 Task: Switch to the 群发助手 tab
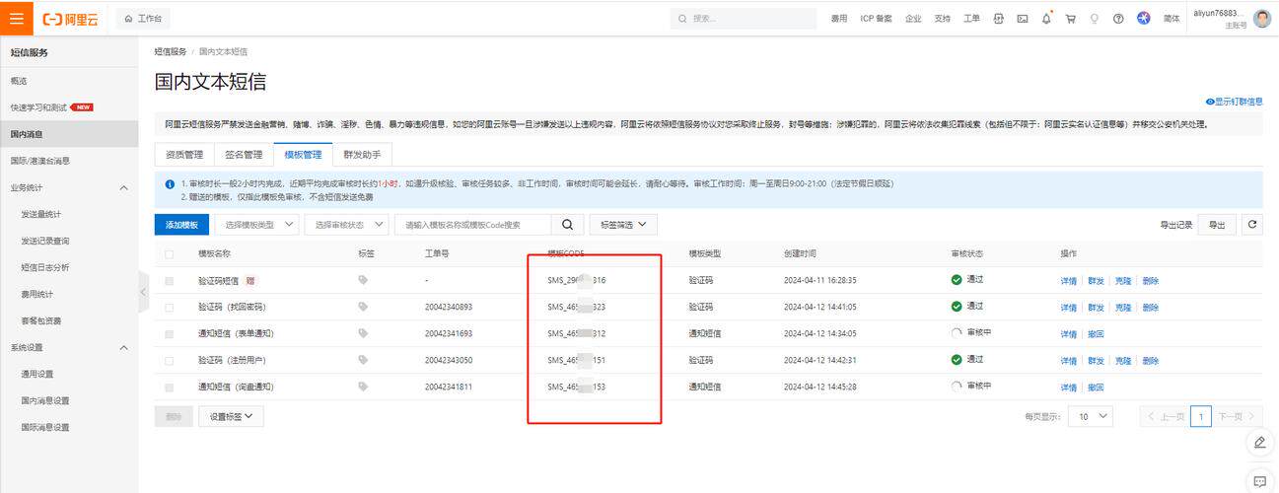coord(363,155)
